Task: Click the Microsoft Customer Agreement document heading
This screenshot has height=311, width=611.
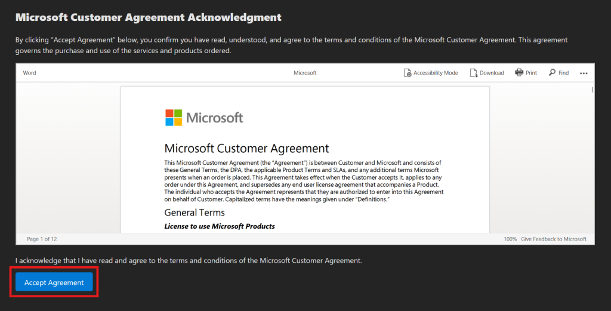Action: click(x=246, y=149)
